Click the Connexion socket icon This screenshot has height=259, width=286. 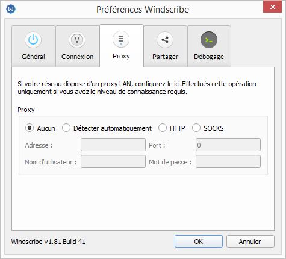tap(77, 40)
